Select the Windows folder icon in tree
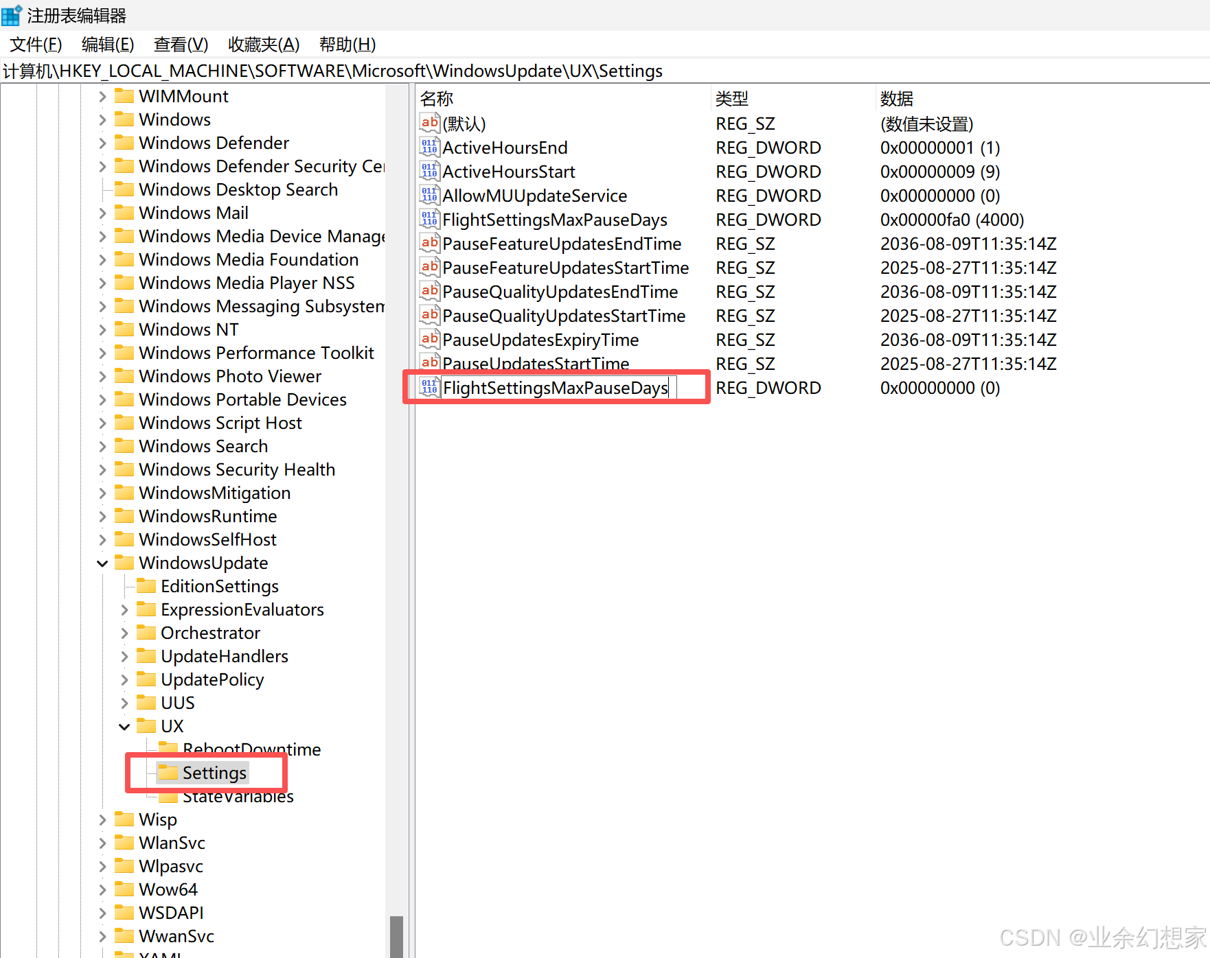The image size is (1210, 958). pyautogui.click(x=124, y=119)
